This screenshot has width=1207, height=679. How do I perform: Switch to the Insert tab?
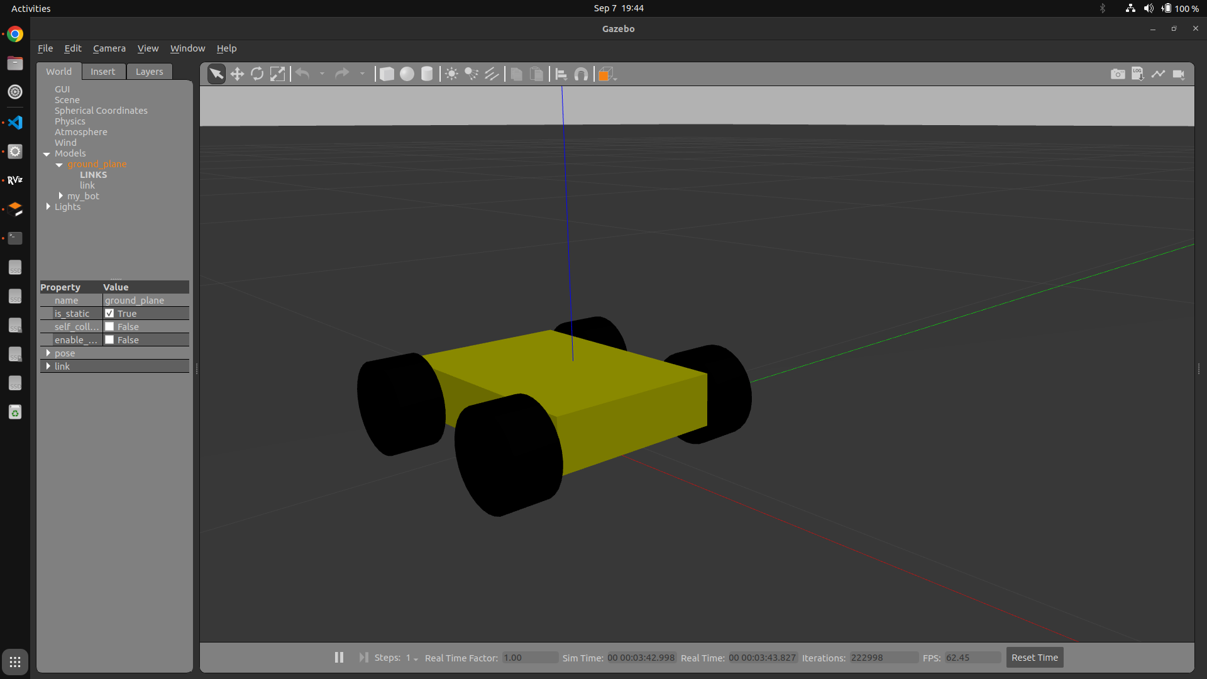pyautogui.click(x=102, y=72)
